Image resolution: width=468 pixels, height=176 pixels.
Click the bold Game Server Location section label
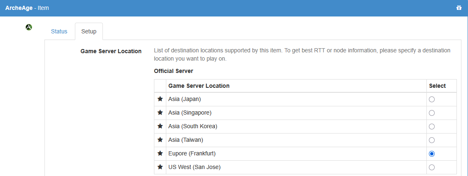111,51
